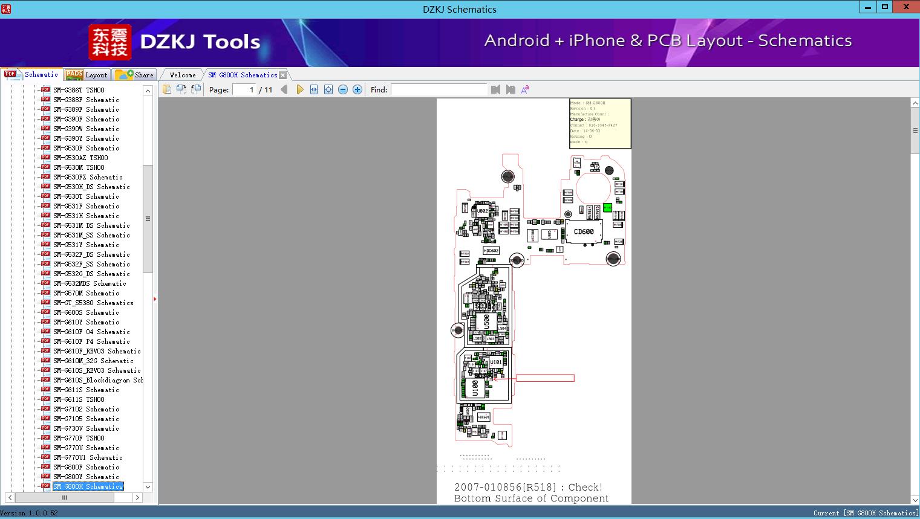The height and width of the screenshot is (519, 920).
Task: Select SM-G531F Schematic
Action: (x=86, y=206)
